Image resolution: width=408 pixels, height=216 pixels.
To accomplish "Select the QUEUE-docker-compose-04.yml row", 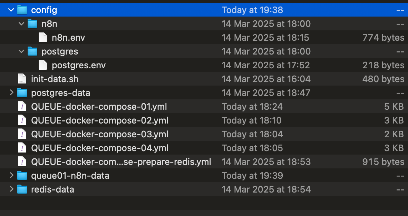I will (x=99, y=148).
